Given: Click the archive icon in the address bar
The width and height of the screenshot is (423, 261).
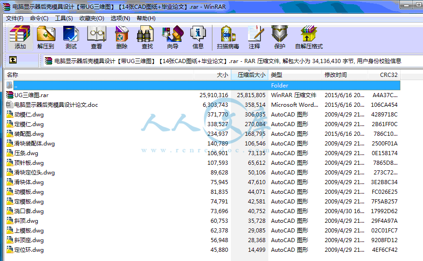Looking at the screenshot, I should (48, 61).
